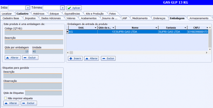Open the Medicamento subtab
The image size is (213, 108).
pos(140,18)
